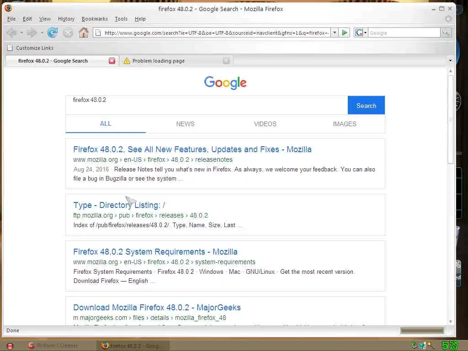The image size is (468, 351).
Task: Click the Done status bar text
Action: coord(13,330)
